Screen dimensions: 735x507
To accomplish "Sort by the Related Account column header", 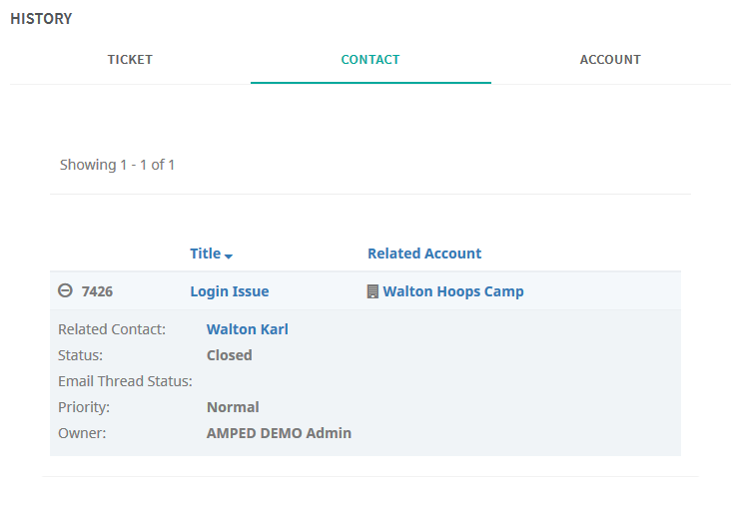I will pyautogui.click(x=424, y=253).
